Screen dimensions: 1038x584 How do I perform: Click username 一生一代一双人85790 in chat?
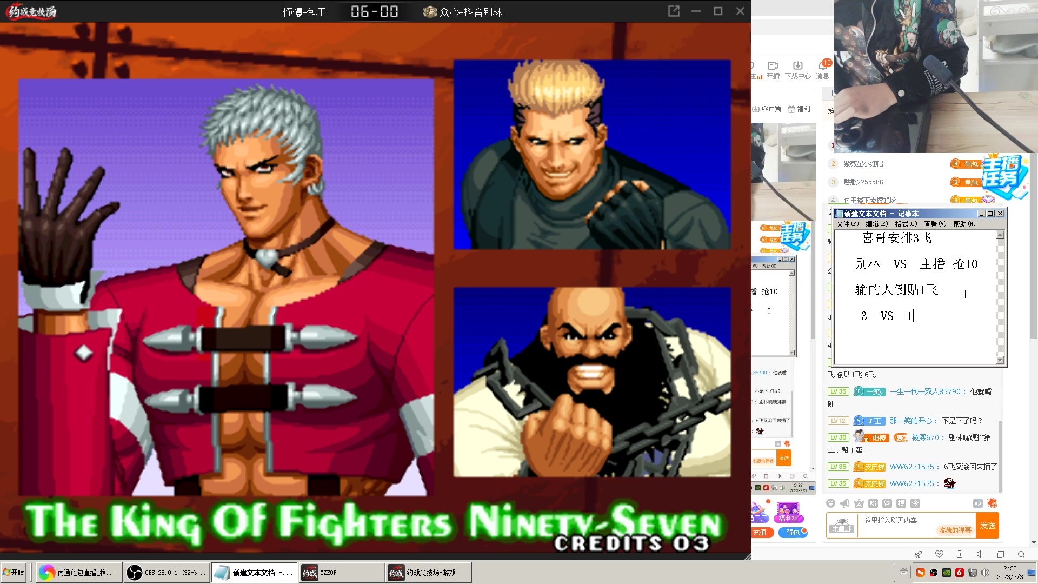(925, 391)
